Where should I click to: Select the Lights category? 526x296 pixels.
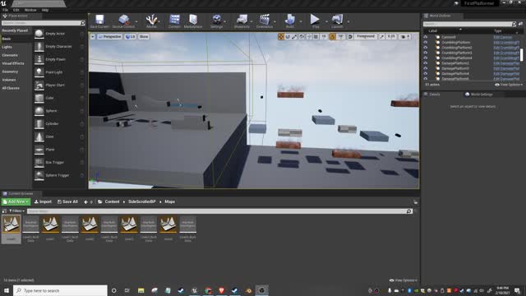7,47
